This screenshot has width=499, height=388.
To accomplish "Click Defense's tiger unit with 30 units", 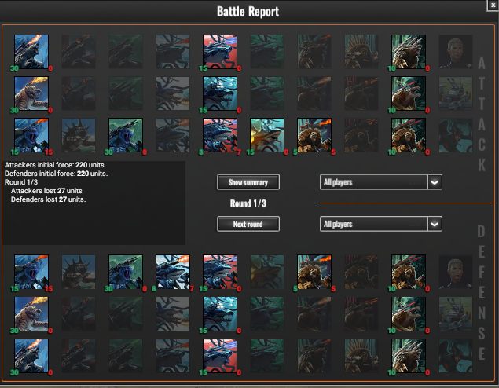I will (31, 314).
